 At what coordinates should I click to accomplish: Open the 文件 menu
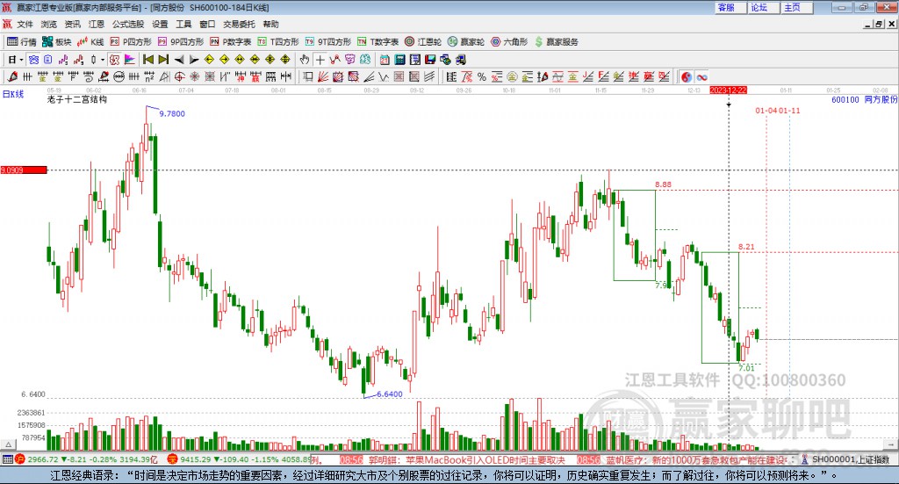click(25, 24)
